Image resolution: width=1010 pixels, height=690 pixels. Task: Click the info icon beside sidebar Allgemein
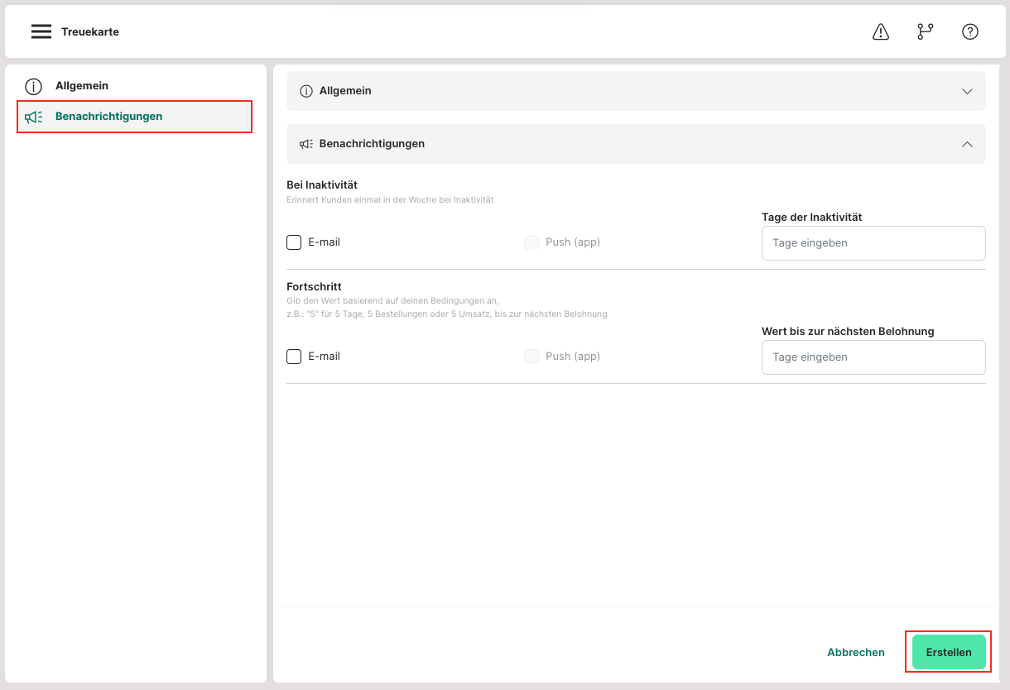click(x=33, y=86)
